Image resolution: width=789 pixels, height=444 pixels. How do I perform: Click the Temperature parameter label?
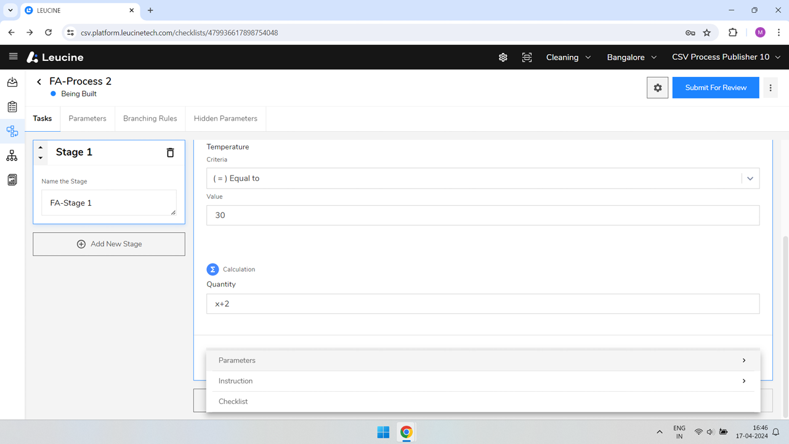point(228,147)
